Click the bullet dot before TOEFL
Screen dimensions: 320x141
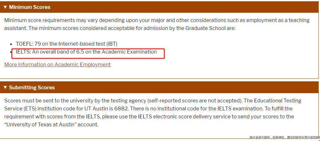pos(12,44)
